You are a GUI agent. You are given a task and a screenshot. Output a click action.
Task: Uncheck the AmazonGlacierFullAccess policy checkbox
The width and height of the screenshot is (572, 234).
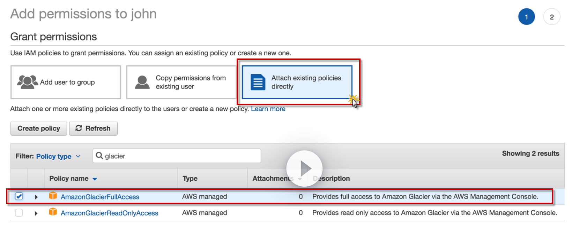pos(19,196)
